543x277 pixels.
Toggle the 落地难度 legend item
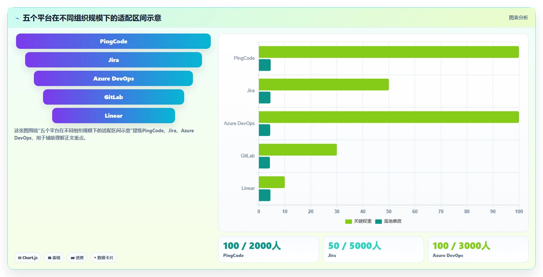click(388, 221)
